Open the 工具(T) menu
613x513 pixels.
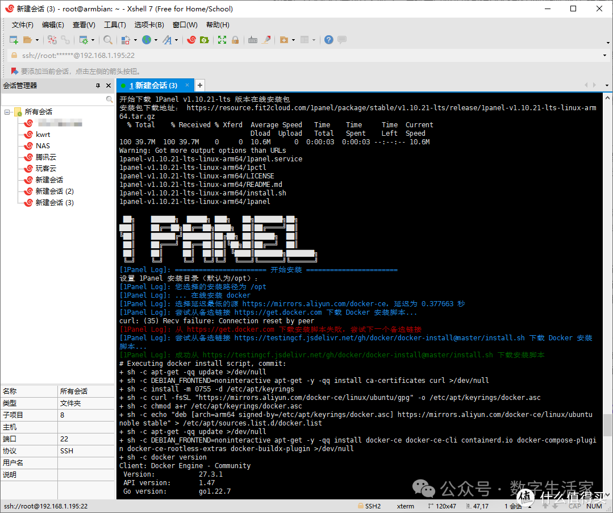(115, 25)
